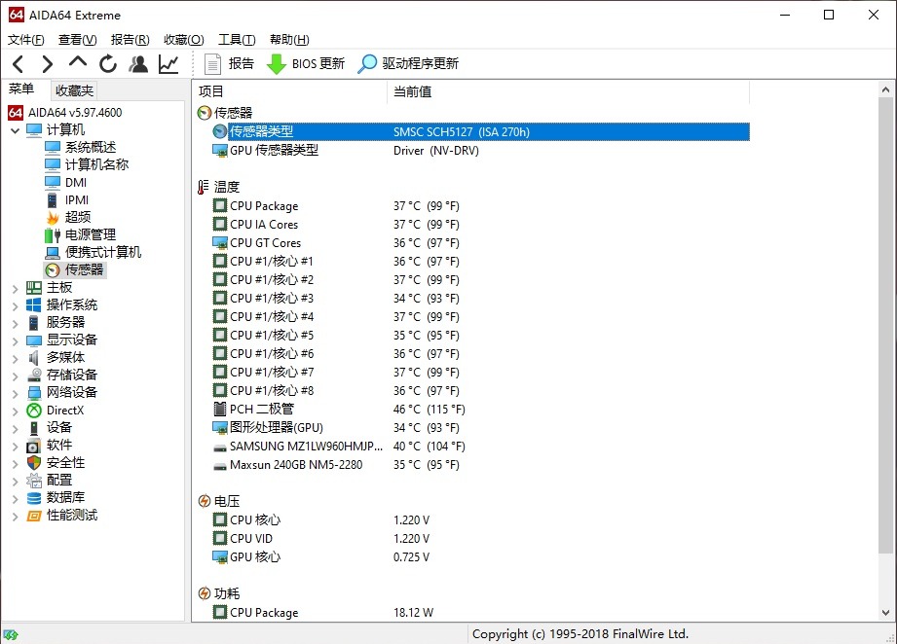This screenshot has width=897, height=644.
Task: Click the 操作系统 Windows logo icon
Action: (34, 305)
